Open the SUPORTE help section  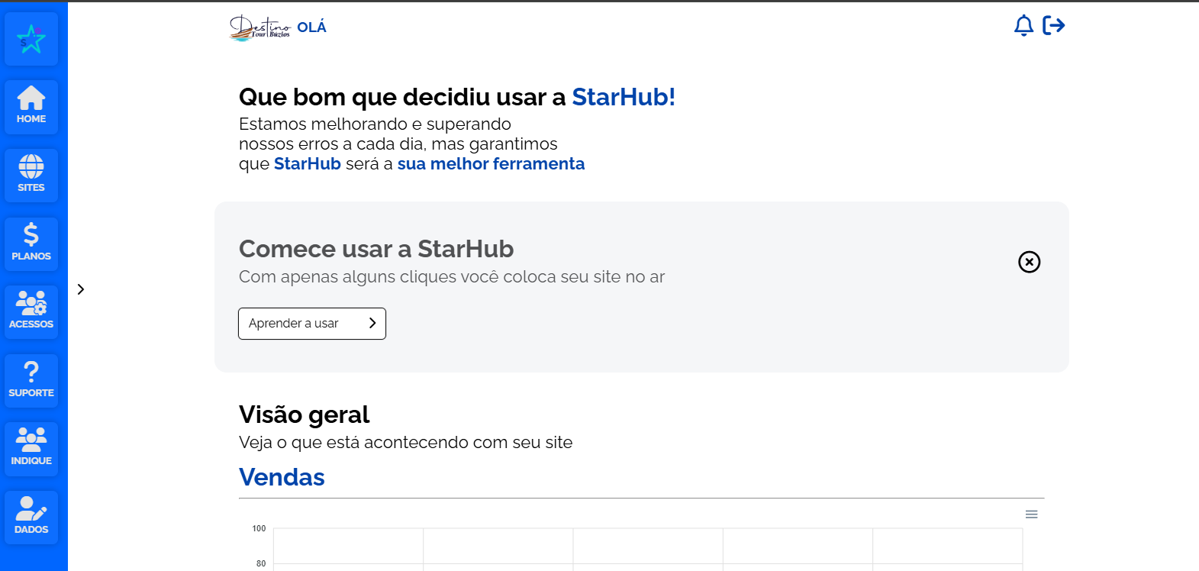31,380
